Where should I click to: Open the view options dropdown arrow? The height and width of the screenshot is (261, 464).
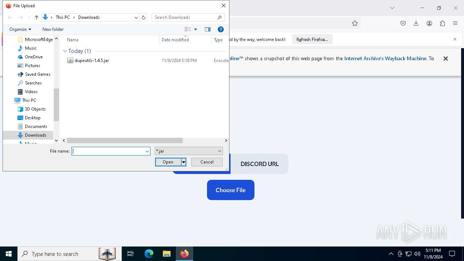point(195,29)
